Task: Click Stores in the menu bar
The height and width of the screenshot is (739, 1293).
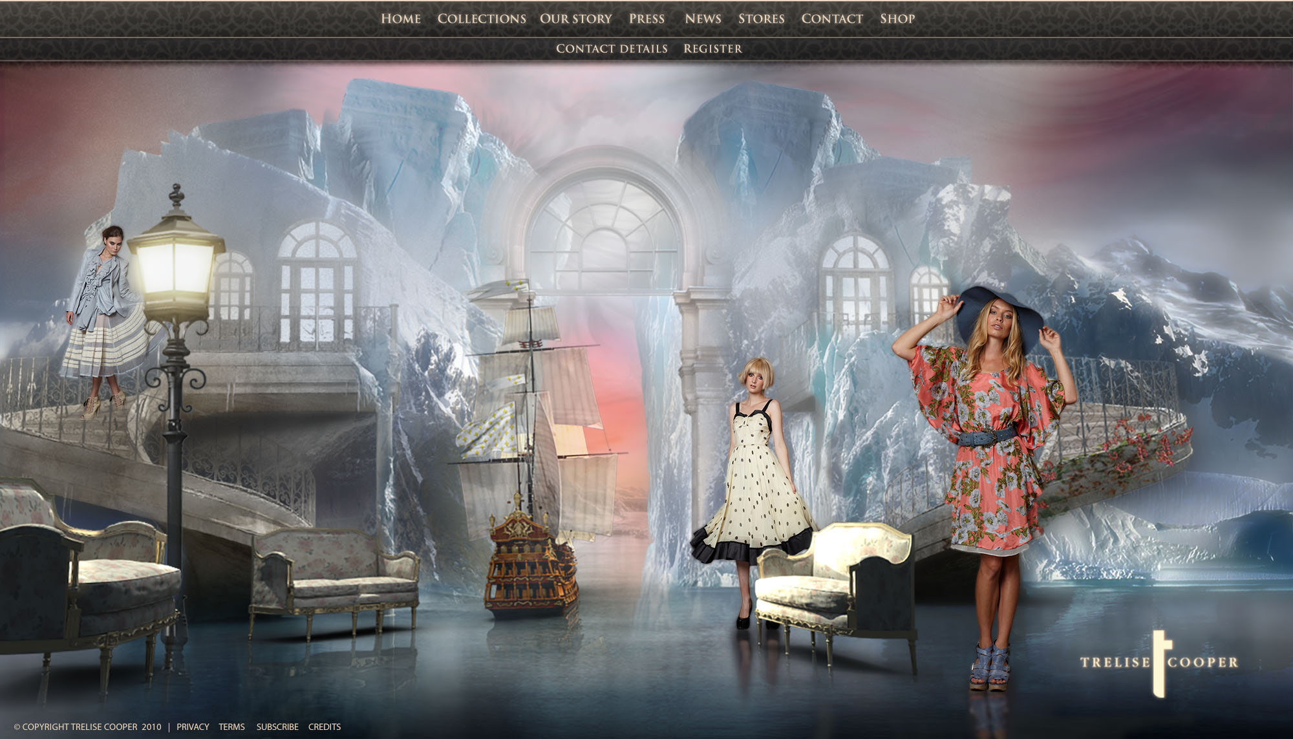Action: (761, 19)
